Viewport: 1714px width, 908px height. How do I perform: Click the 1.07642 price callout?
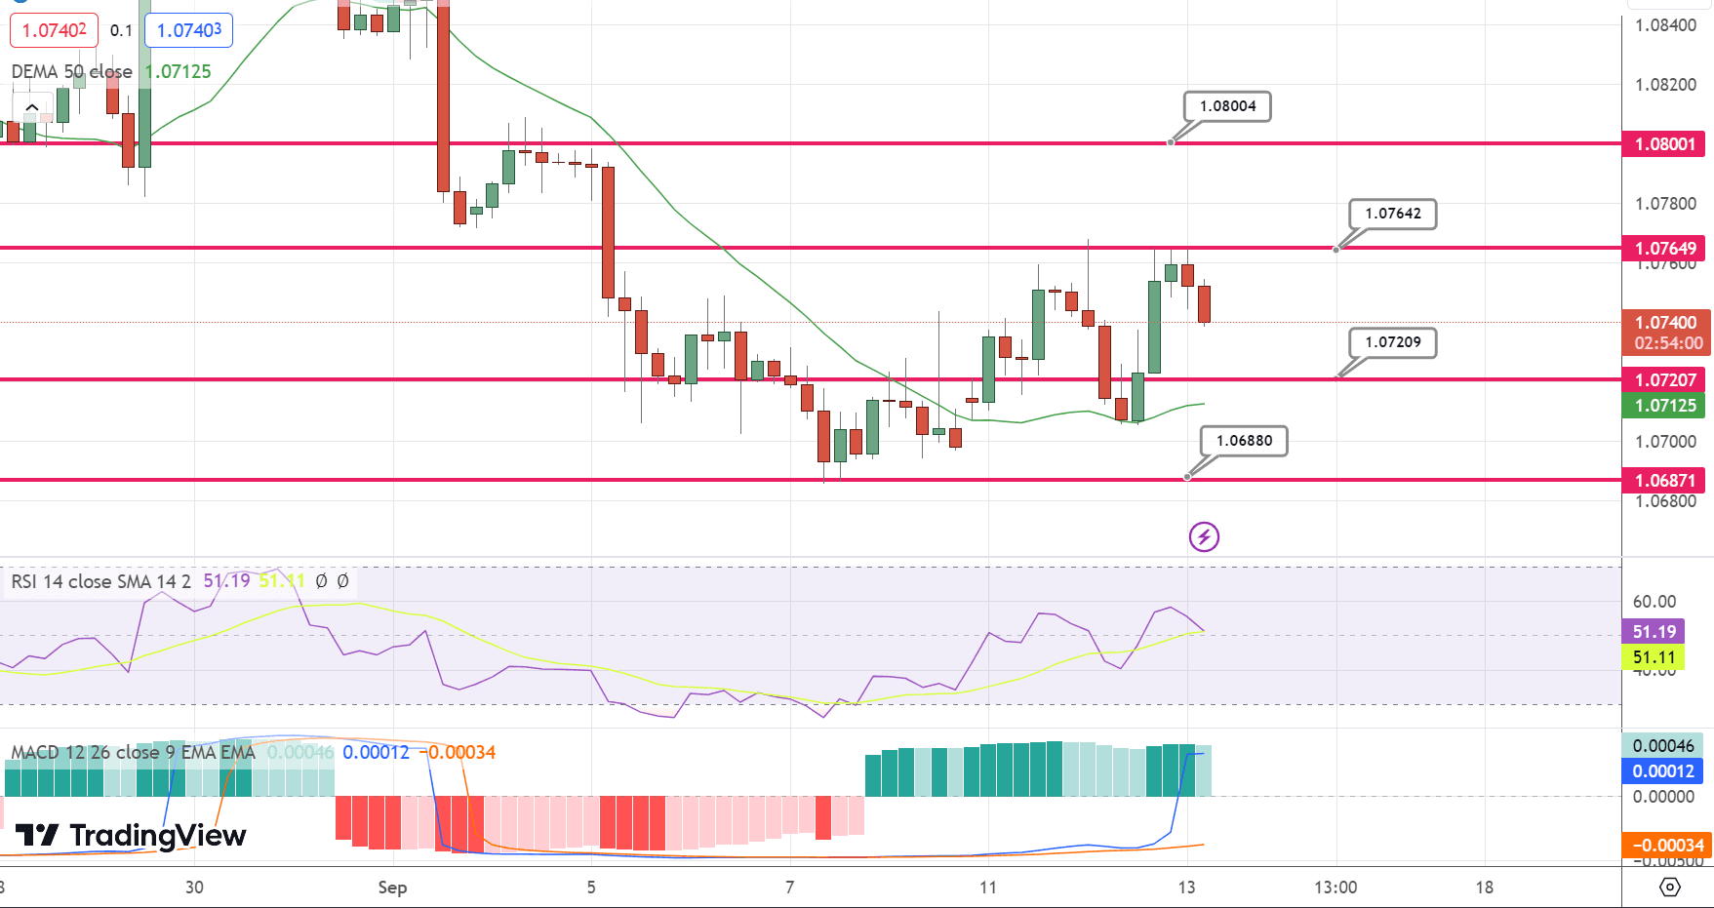1393,214
